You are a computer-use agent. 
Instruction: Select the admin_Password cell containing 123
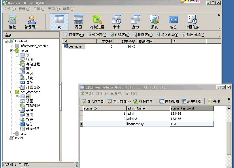pos(192,124)
